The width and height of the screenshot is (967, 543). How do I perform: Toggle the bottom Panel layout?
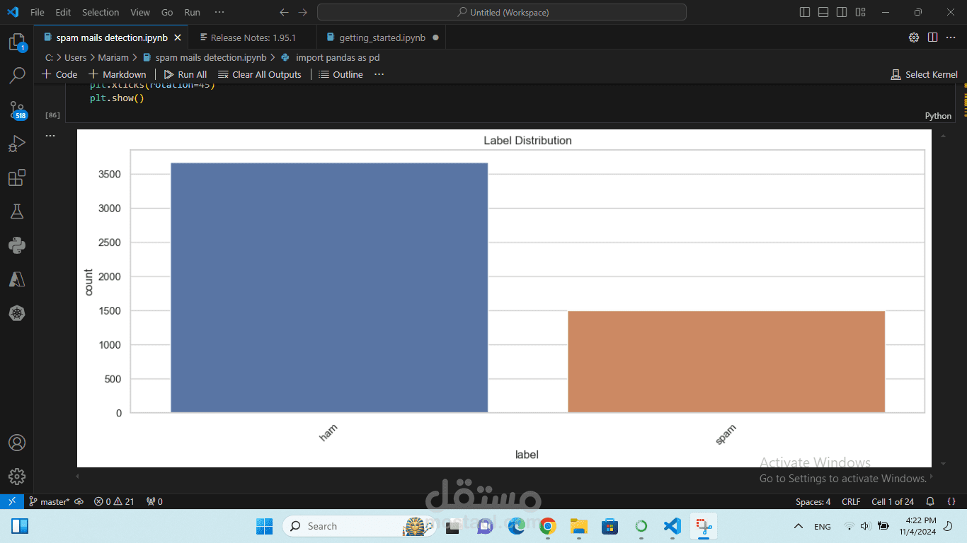(823, 12)
